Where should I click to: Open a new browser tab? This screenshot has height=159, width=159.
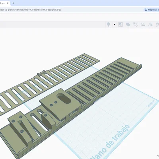tap(13, 3)
